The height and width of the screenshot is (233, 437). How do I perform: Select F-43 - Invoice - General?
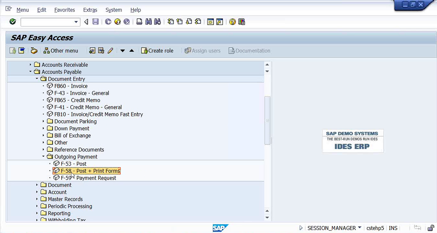[x=82, y=93]
